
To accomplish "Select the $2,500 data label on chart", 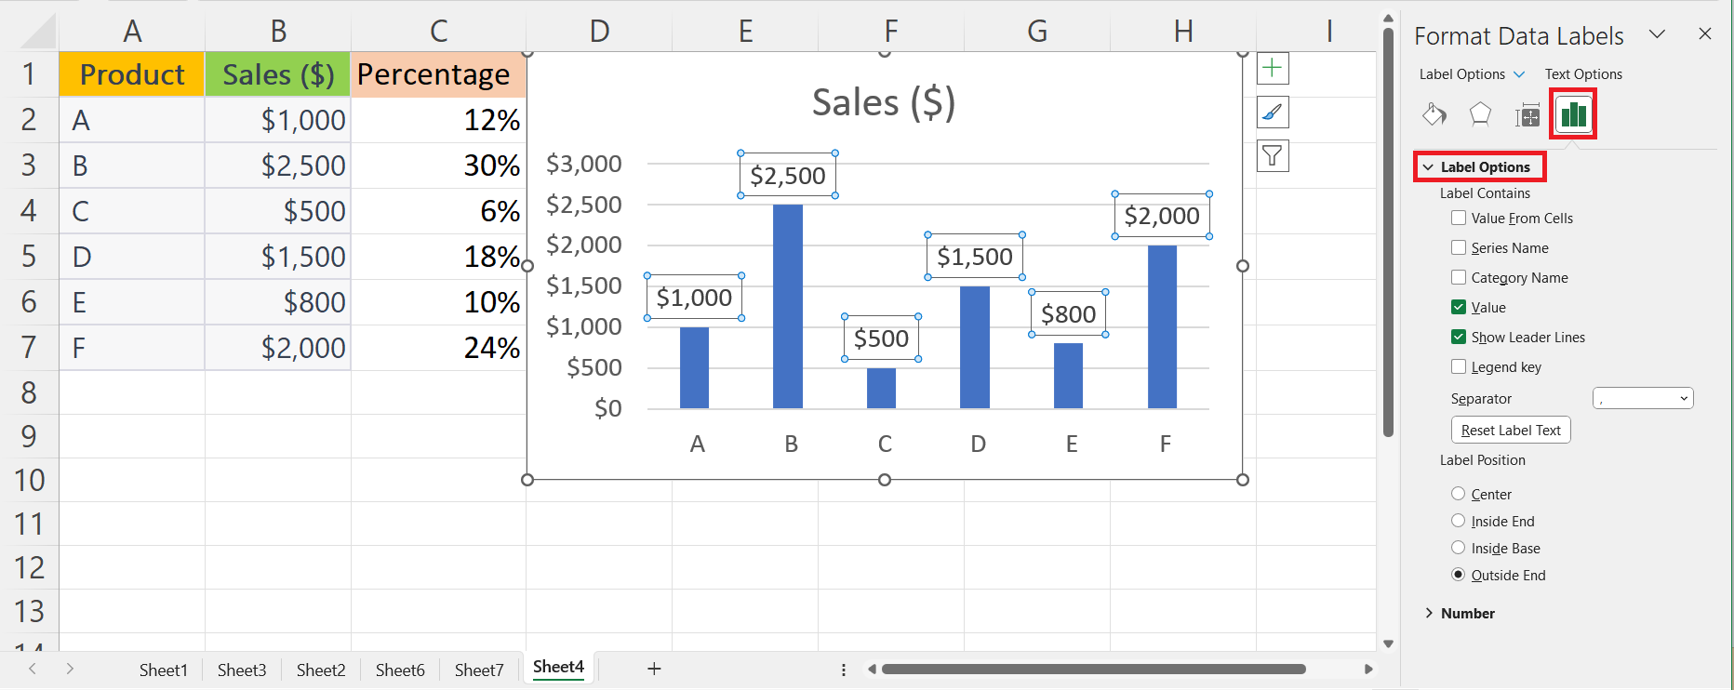I will [x=788, y=175].
